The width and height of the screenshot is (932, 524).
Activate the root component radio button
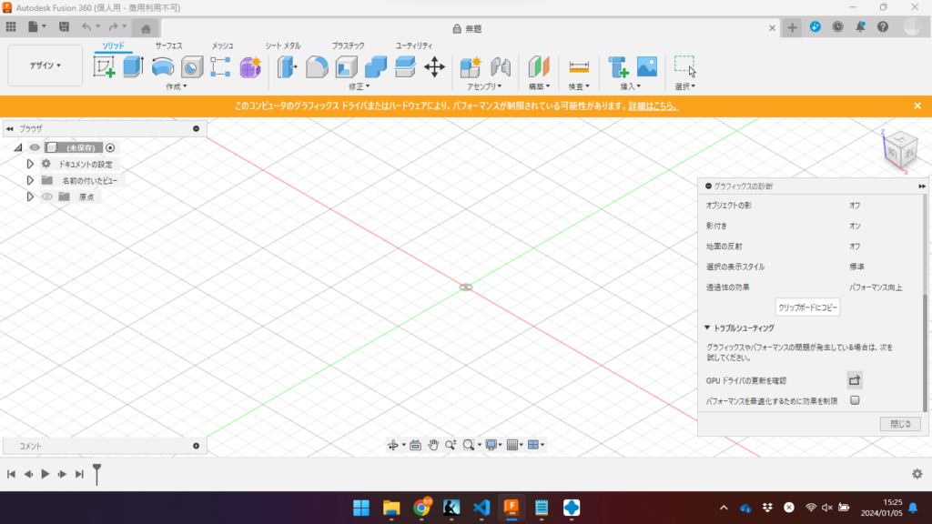click(x=110, y=147)
